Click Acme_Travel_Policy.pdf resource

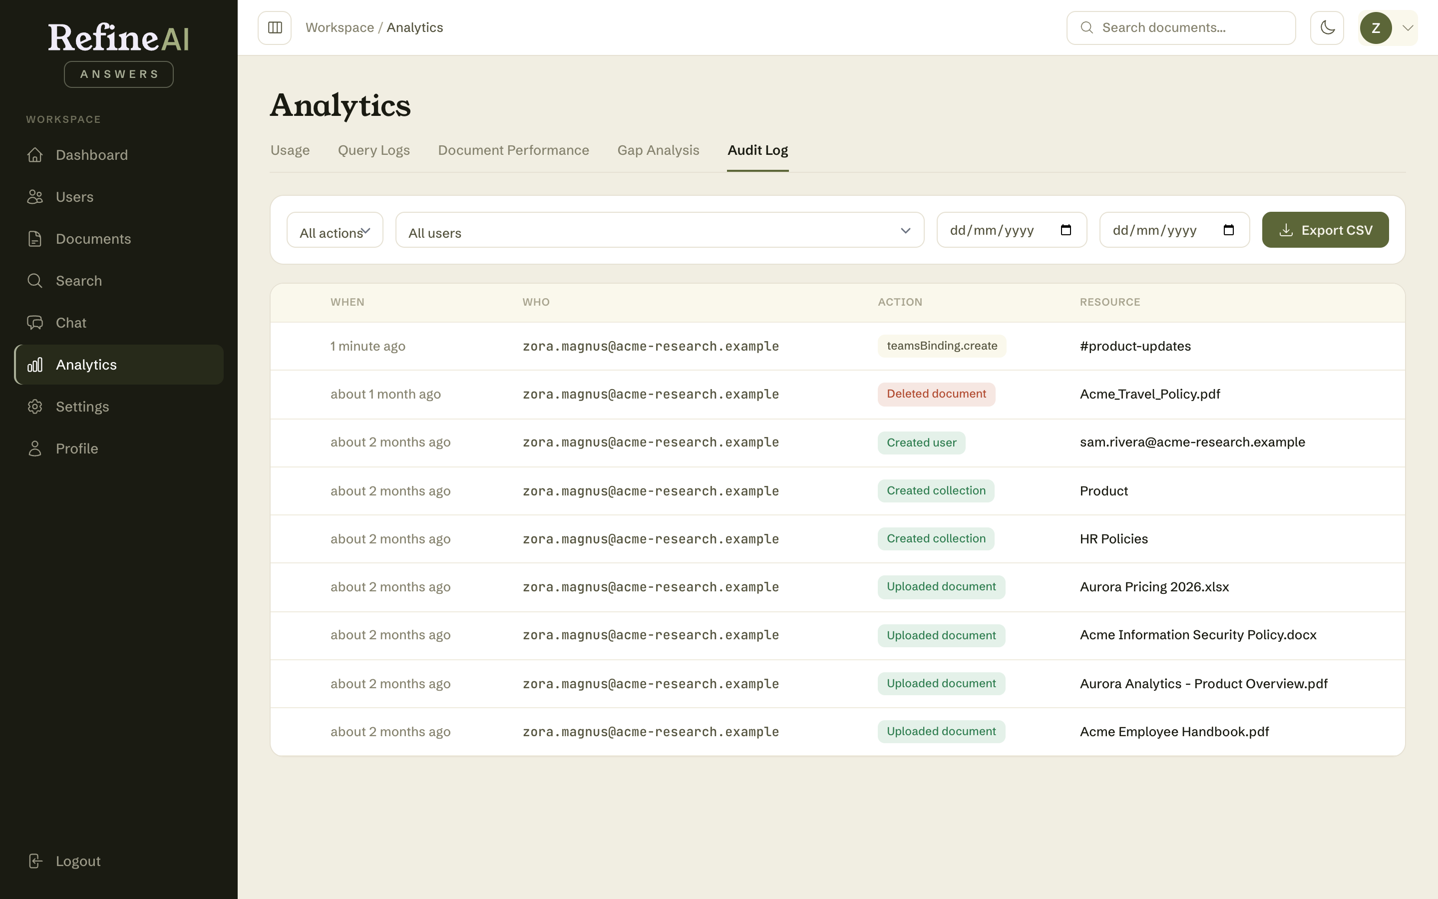(1150, 394)
